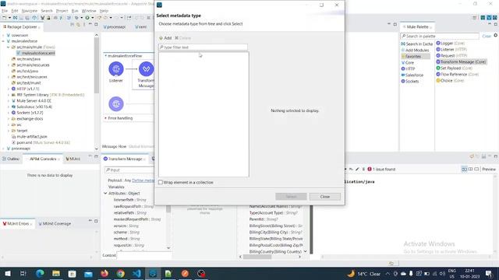
Task: Select Core category in palette
Action: pyautogui.click(x=408, y=62)
